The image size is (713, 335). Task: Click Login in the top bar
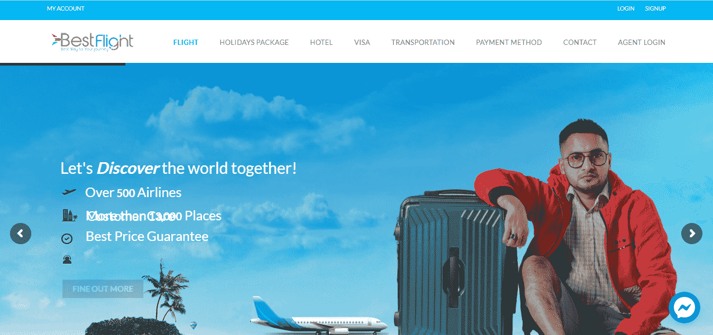coord(626,8)
